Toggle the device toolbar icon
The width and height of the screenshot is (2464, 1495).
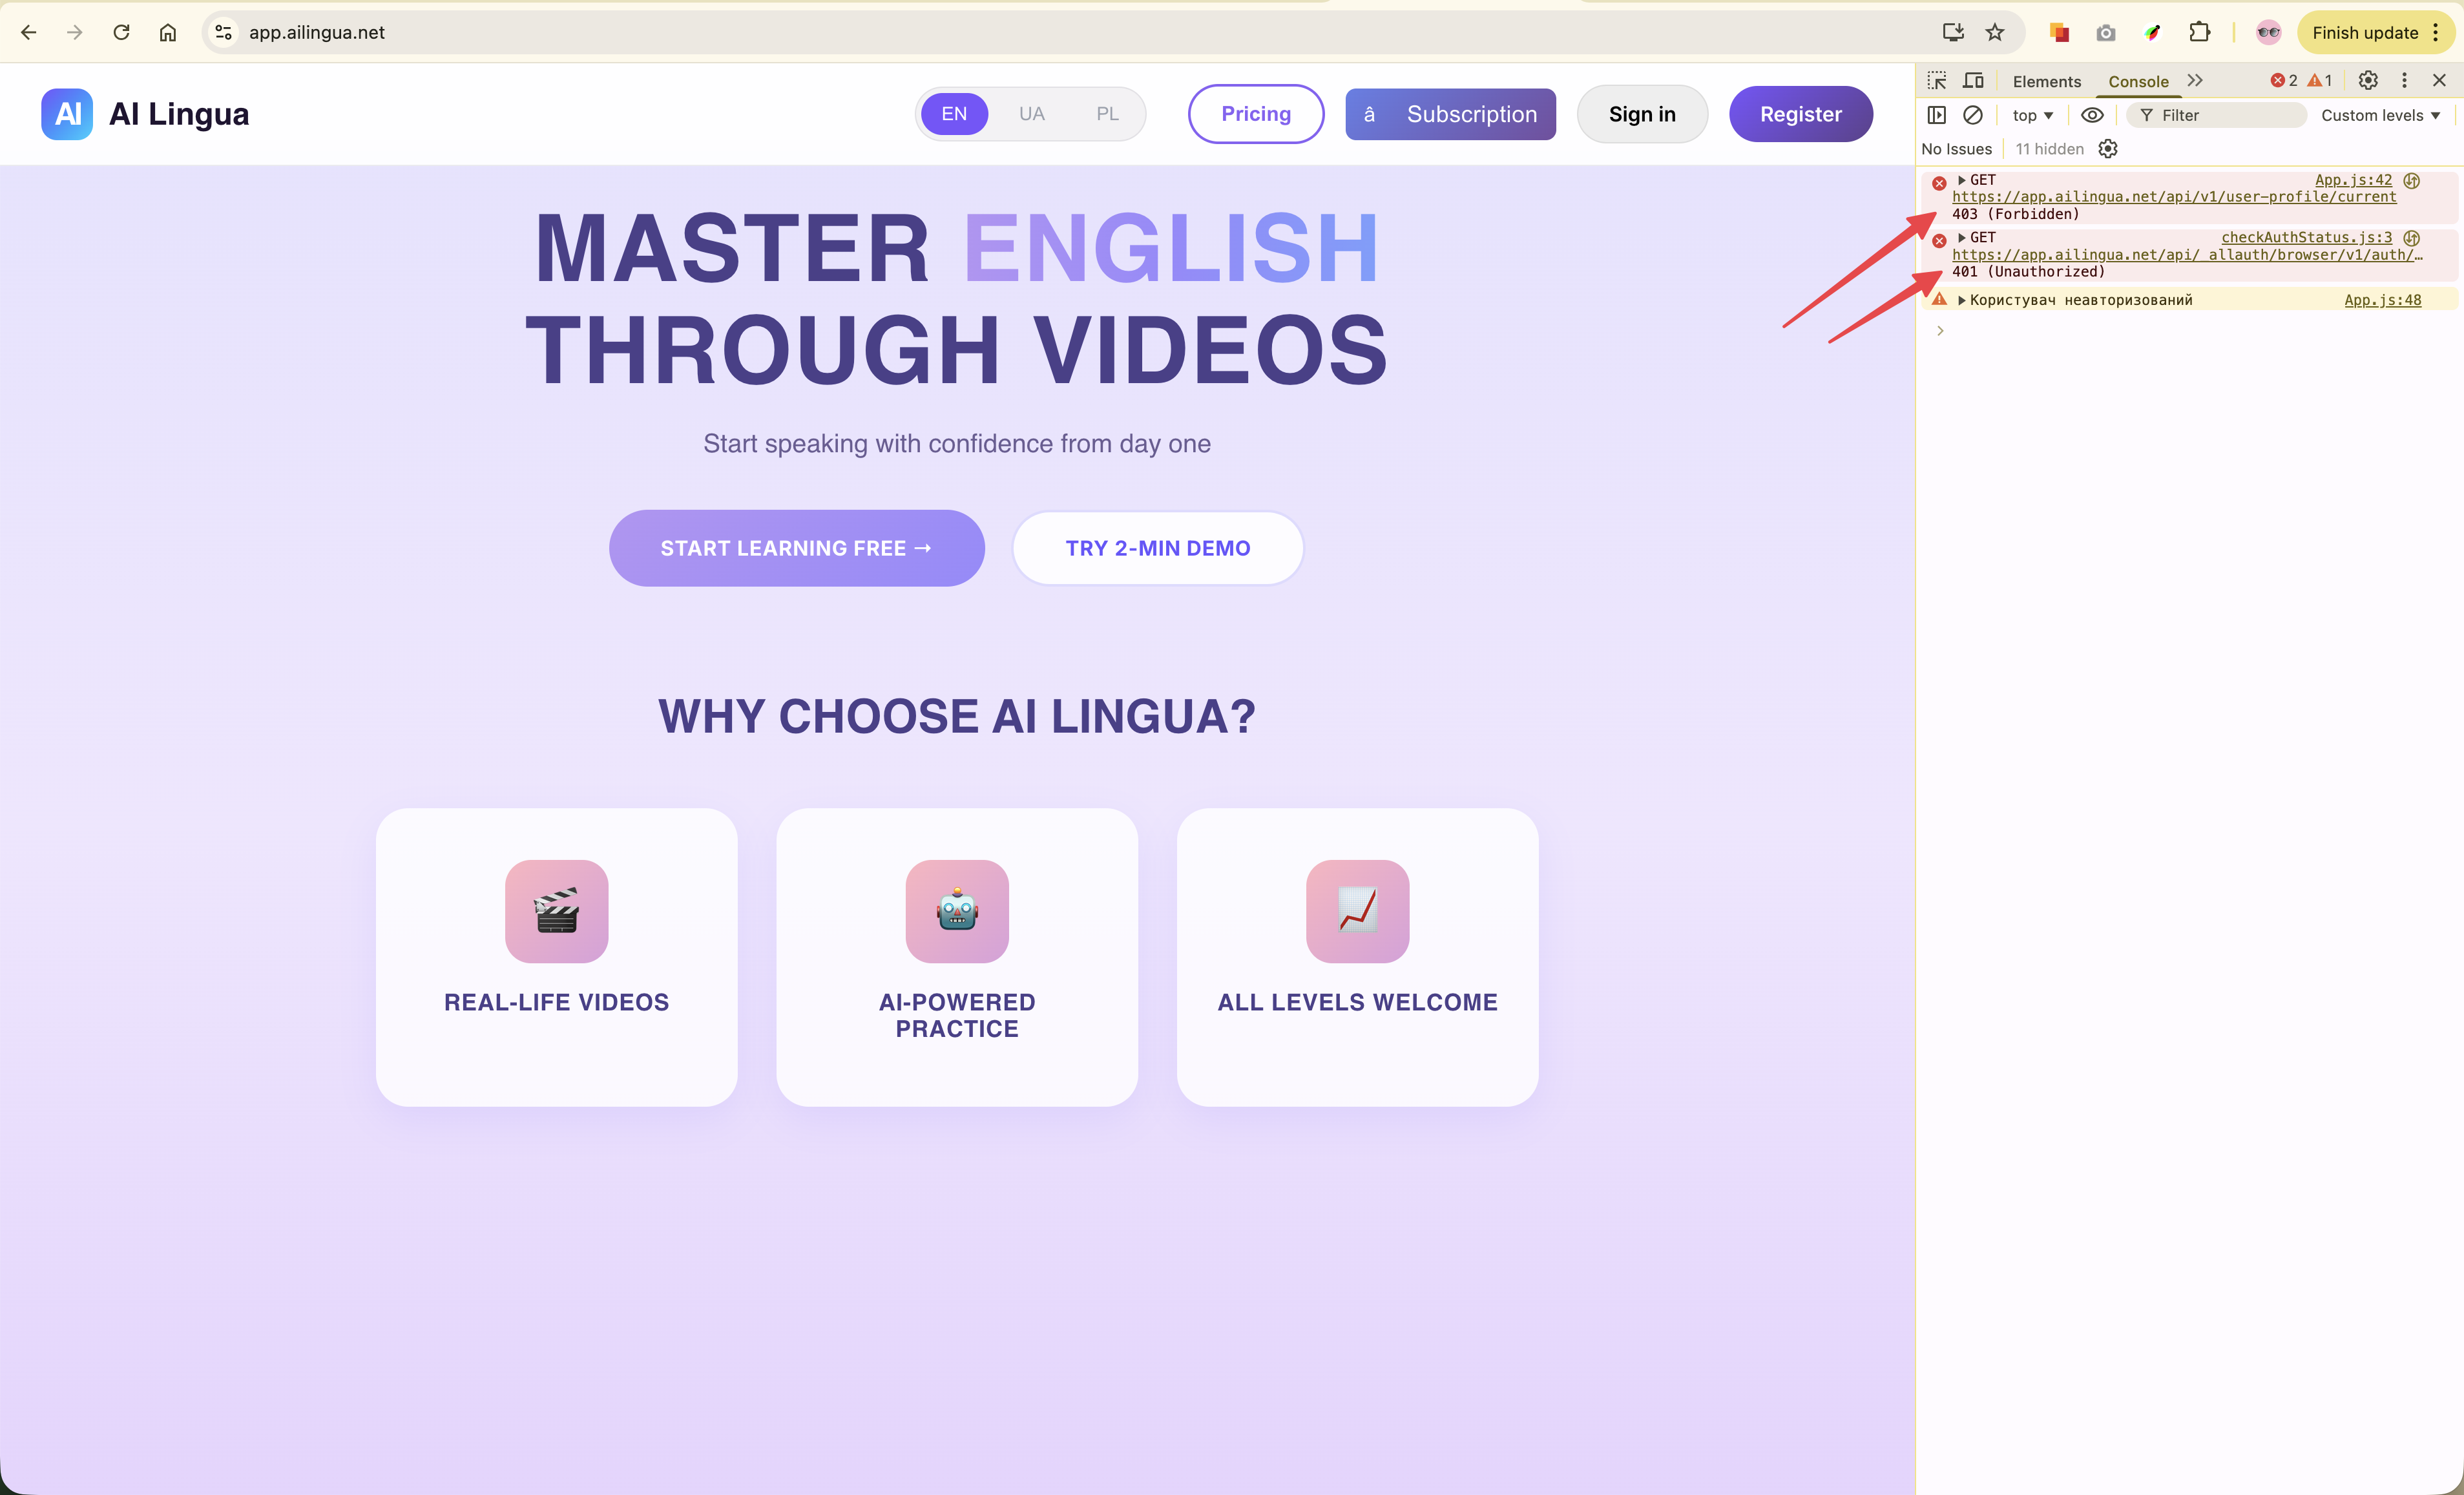[1973, 81]
